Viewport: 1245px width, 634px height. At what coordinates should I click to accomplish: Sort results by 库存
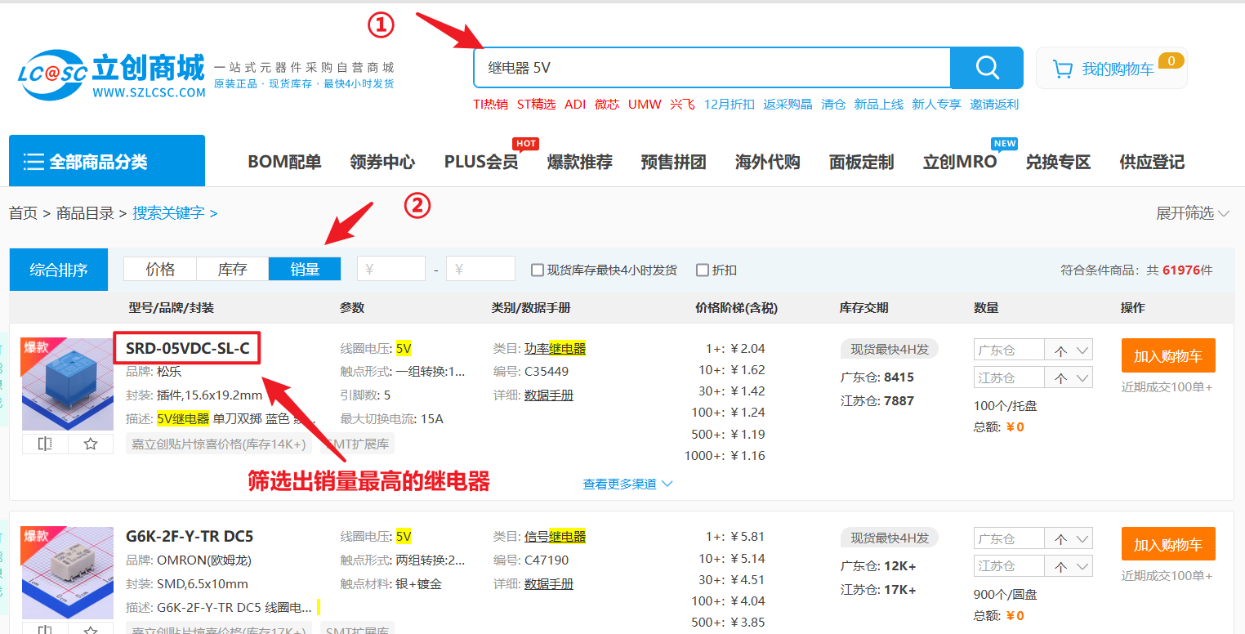[x=233, y=269]
